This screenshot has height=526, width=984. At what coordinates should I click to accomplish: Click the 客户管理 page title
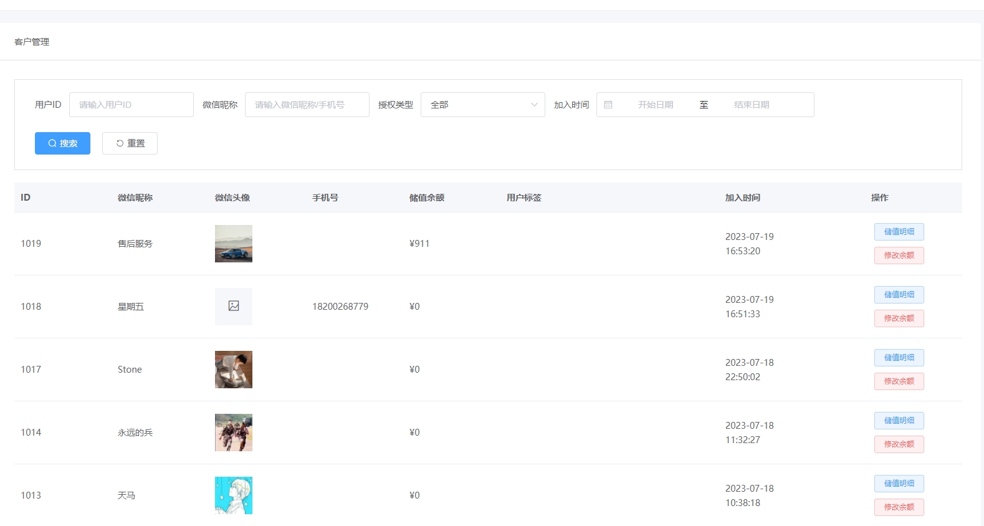(32, 42)
